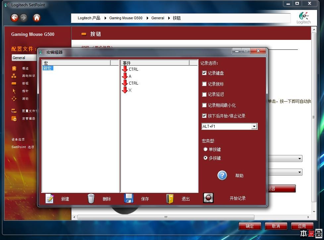Click the red record button icon
The image size is (324, 240).
coord(208,198)
